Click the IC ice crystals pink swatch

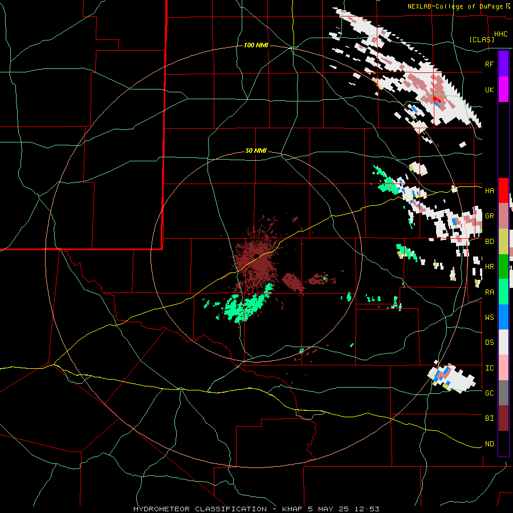tap(503, 368)
